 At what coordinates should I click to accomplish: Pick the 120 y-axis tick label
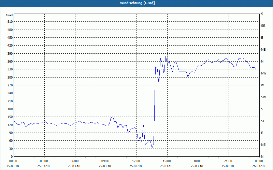(x=10, y=125)
